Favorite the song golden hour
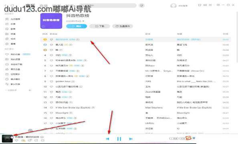 click(51, 81)
